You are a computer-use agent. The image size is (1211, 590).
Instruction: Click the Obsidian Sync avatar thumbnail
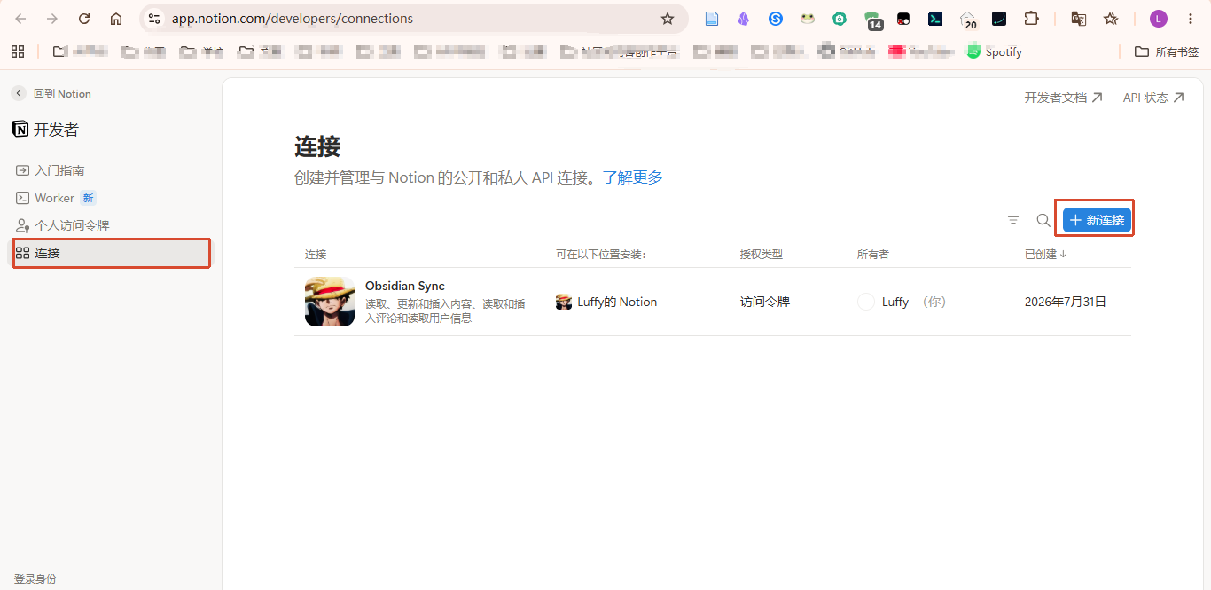(330, 302)
